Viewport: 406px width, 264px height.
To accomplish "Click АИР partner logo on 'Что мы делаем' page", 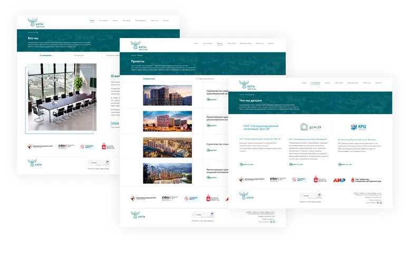I will pyautogui.click(x=339, y=180).
